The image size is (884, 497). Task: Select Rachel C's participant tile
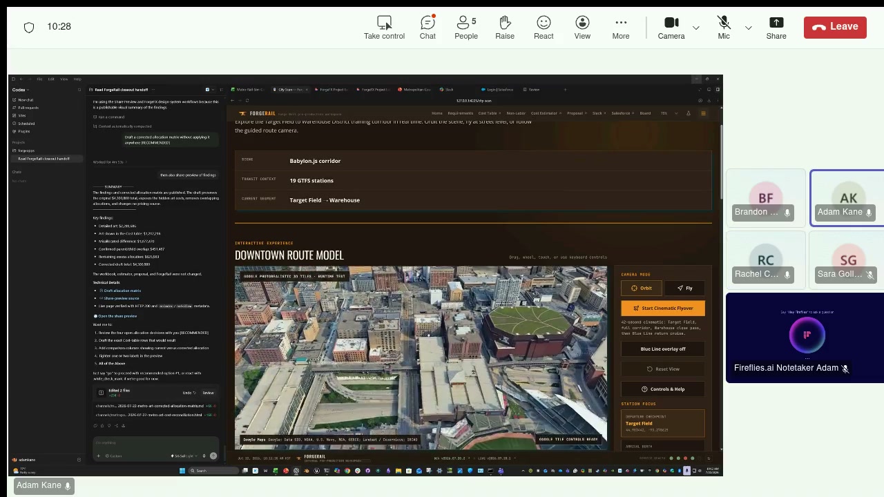pyautogui.click(x=765, y=260)
